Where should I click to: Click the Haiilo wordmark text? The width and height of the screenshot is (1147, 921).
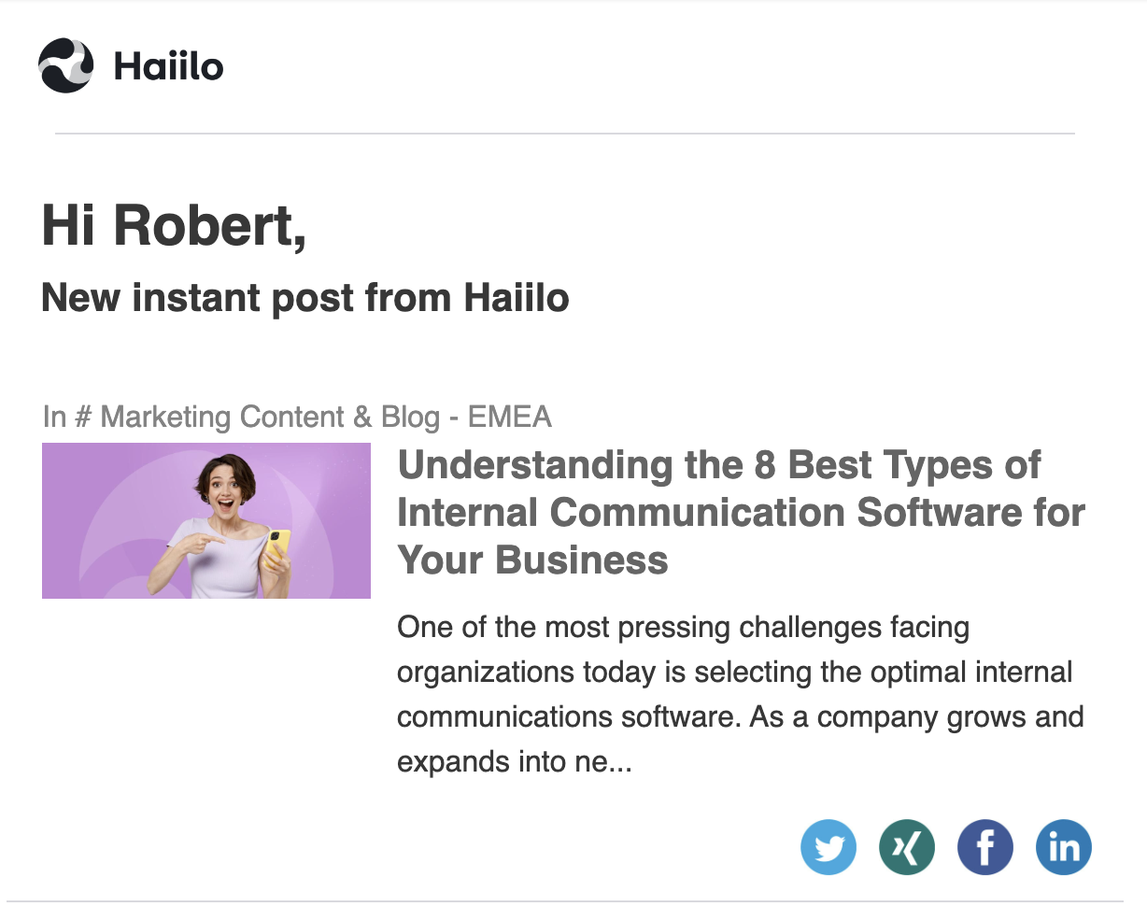[x=169, y=66]
